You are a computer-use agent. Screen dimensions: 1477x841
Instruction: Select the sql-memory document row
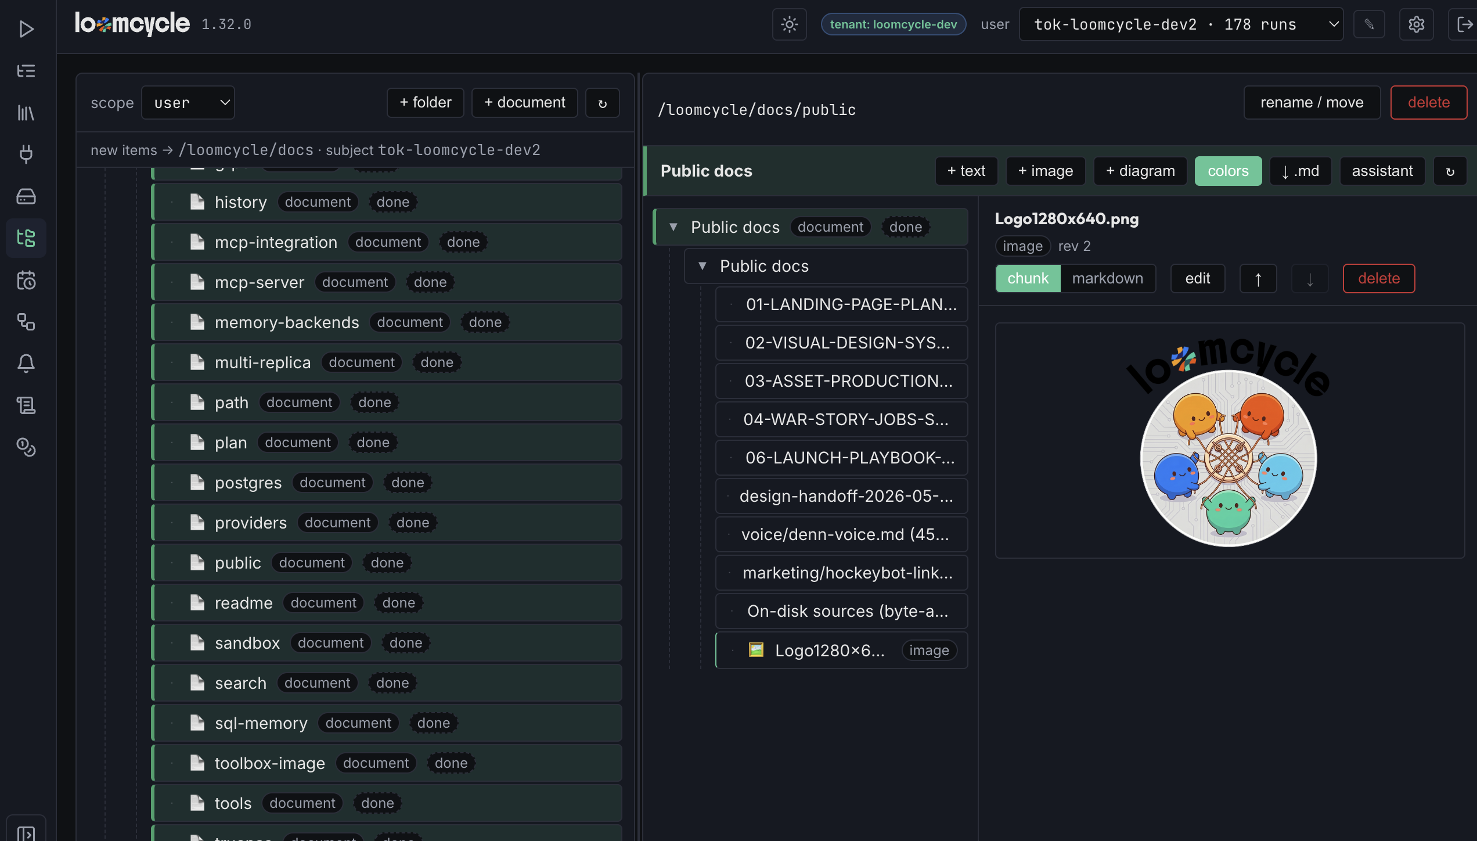pyautogui.click(x=387, y=723)
